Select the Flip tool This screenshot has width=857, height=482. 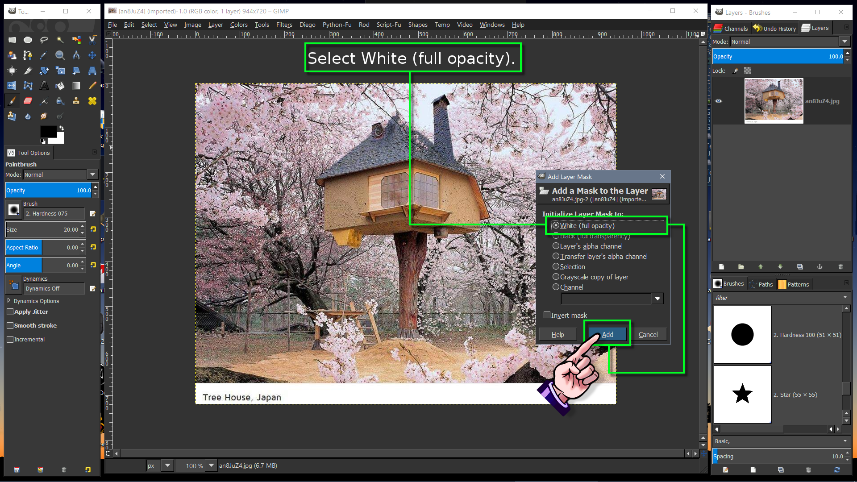(12, 86)
